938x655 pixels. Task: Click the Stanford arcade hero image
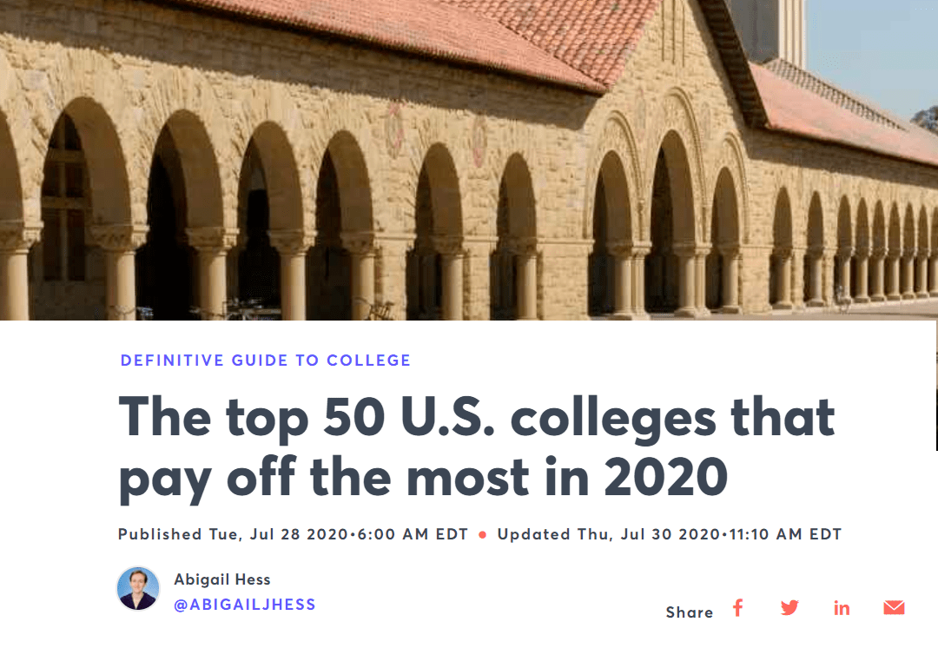coord(469,160)
